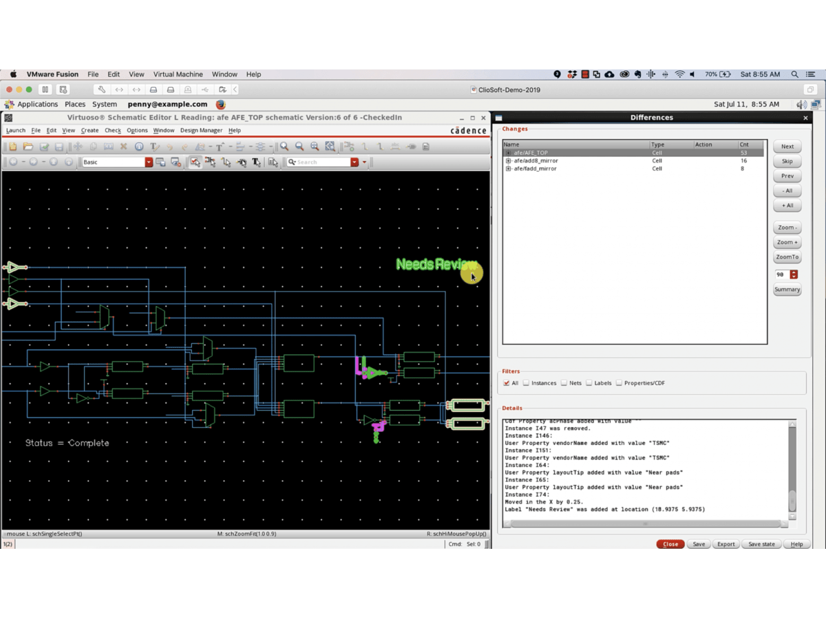Click the Next button in Differences
The image size is (826, 619).
(x=787, y=146)
